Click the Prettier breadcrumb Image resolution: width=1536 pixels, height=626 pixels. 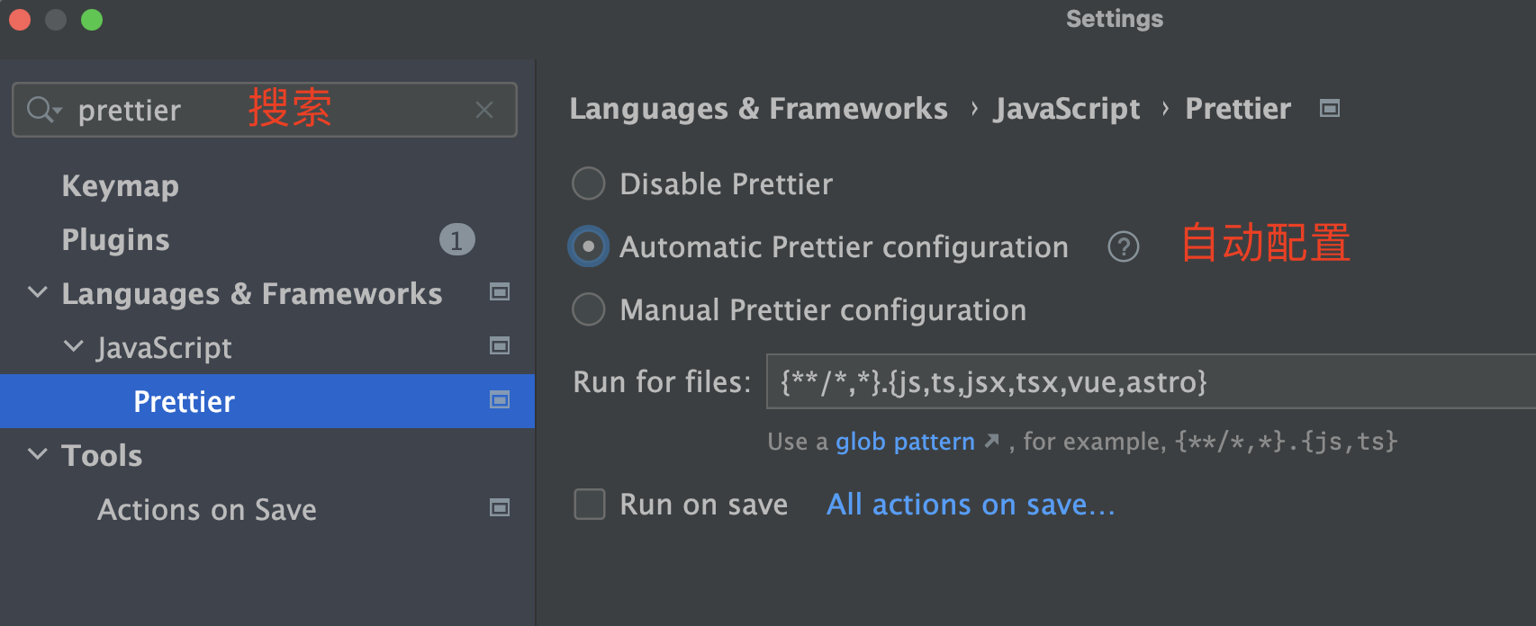pos(1238,109)
